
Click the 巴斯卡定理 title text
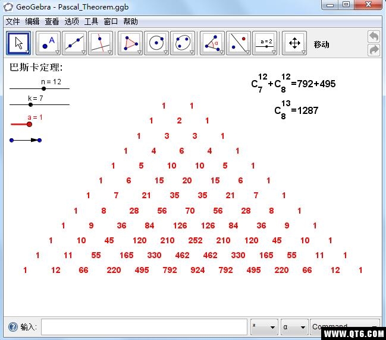(x=36, y=67)
